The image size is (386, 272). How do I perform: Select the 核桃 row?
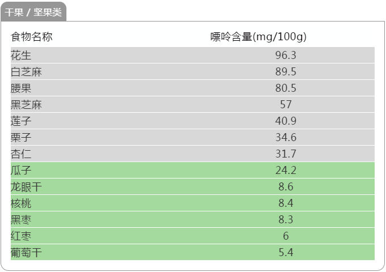coord(192,203)
